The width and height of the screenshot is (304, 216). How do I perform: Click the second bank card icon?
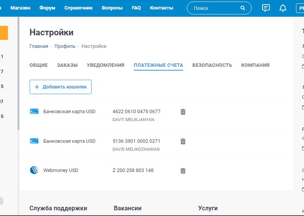[x=34, y=141]
